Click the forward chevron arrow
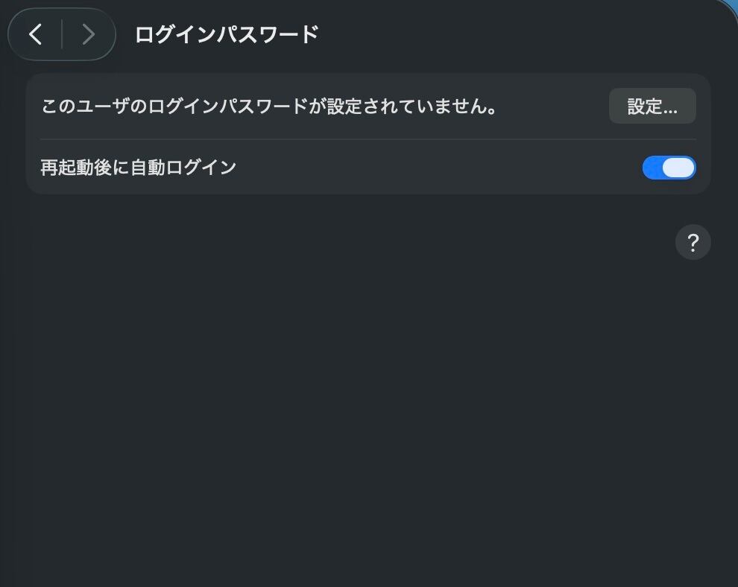 89,34
